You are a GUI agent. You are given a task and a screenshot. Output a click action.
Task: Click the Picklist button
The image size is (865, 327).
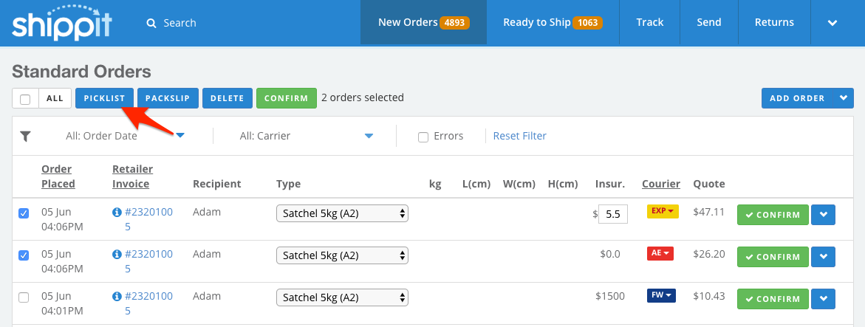click(105, 98)
